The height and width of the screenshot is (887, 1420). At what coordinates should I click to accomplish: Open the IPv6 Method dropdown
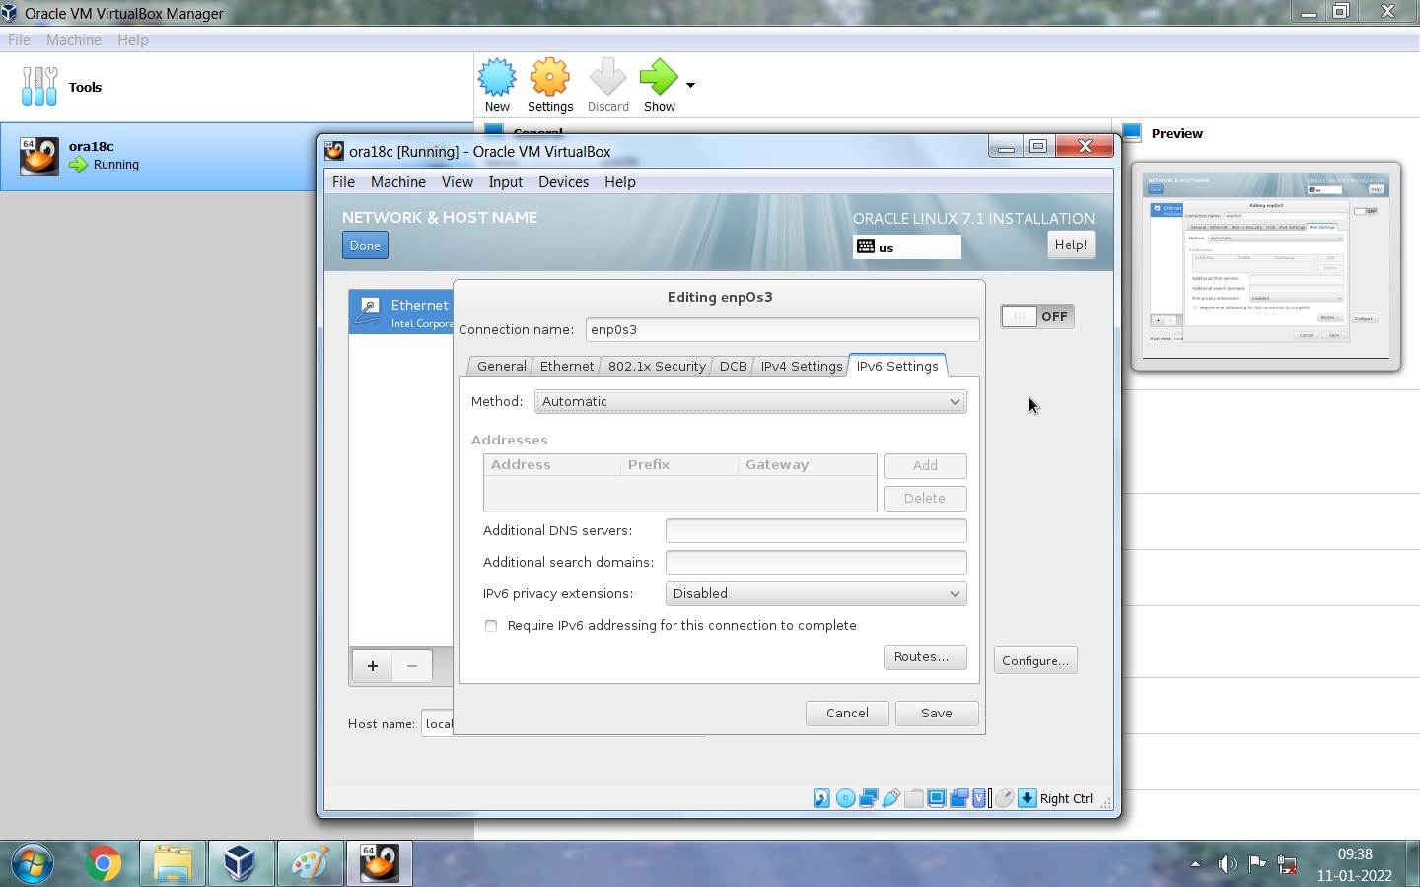(x=750, y=402)
